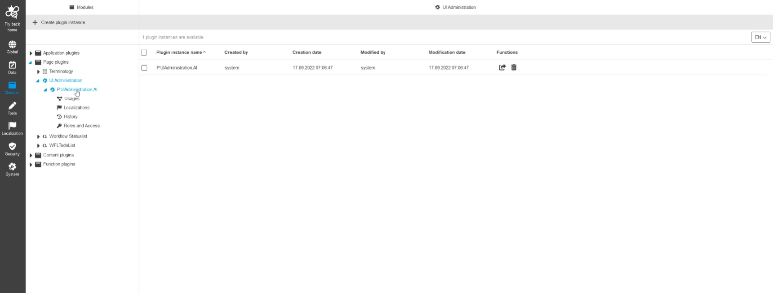Click the Page plugins folder icon
This screenshot has height=293, width=773.
[x=38, y=62]
